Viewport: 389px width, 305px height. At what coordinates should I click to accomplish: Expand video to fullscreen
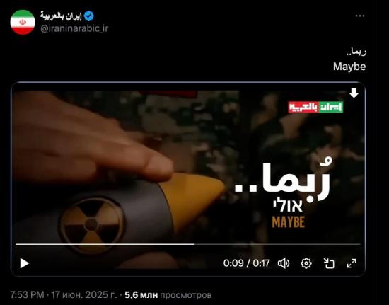[x=352, y=263]
